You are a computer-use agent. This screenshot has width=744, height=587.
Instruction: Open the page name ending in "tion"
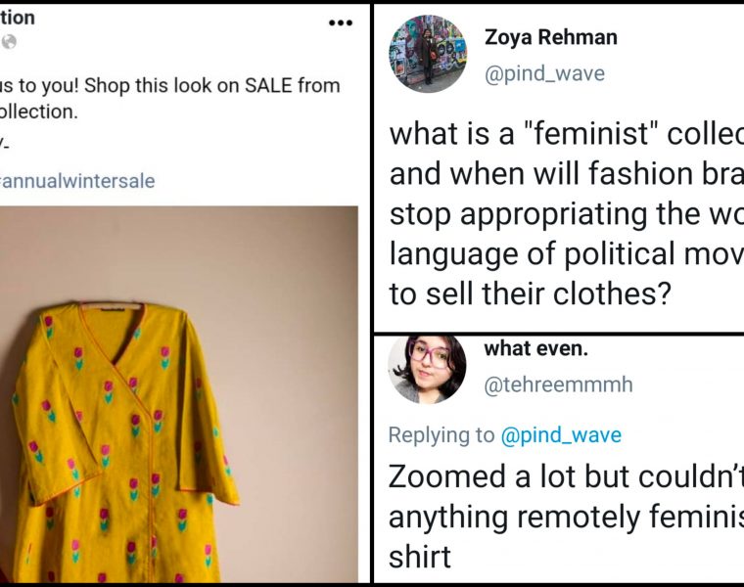18,17
